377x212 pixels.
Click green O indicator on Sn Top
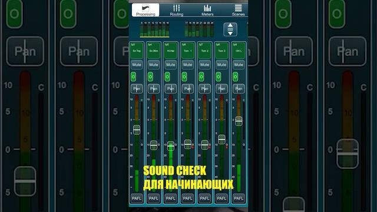(134, 77)
